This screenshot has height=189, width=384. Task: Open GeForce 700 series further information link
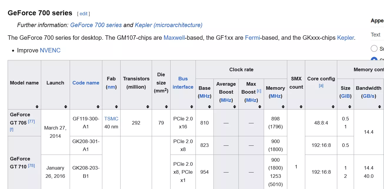(x=96, y=25)
